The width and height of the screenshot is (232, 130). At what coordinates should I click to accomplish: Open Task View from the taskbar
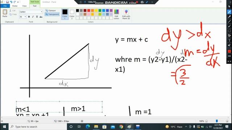tap(79, 127)
